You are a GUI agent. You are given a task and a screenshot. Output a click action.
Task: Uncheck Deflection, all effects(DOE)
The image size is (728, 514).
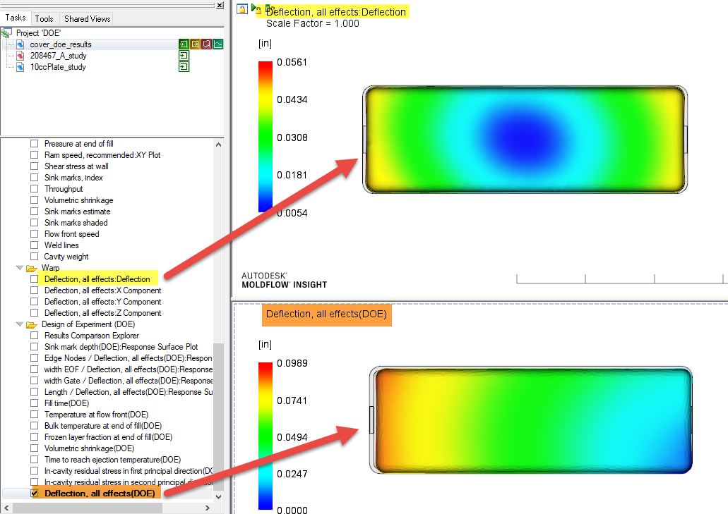point(34,493)
